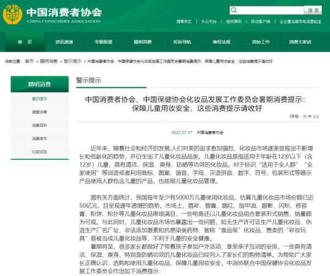The height and width of the screenshot is (276, 330).
Task: Click the article publish date 2022-07-07
Action: point(182,132)
